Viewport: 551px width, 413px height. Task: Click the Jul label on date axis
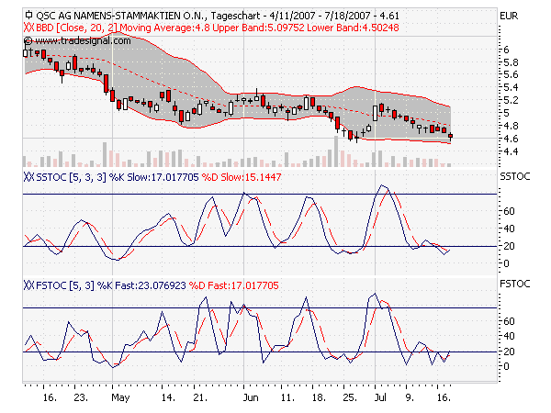click(380, 397)
